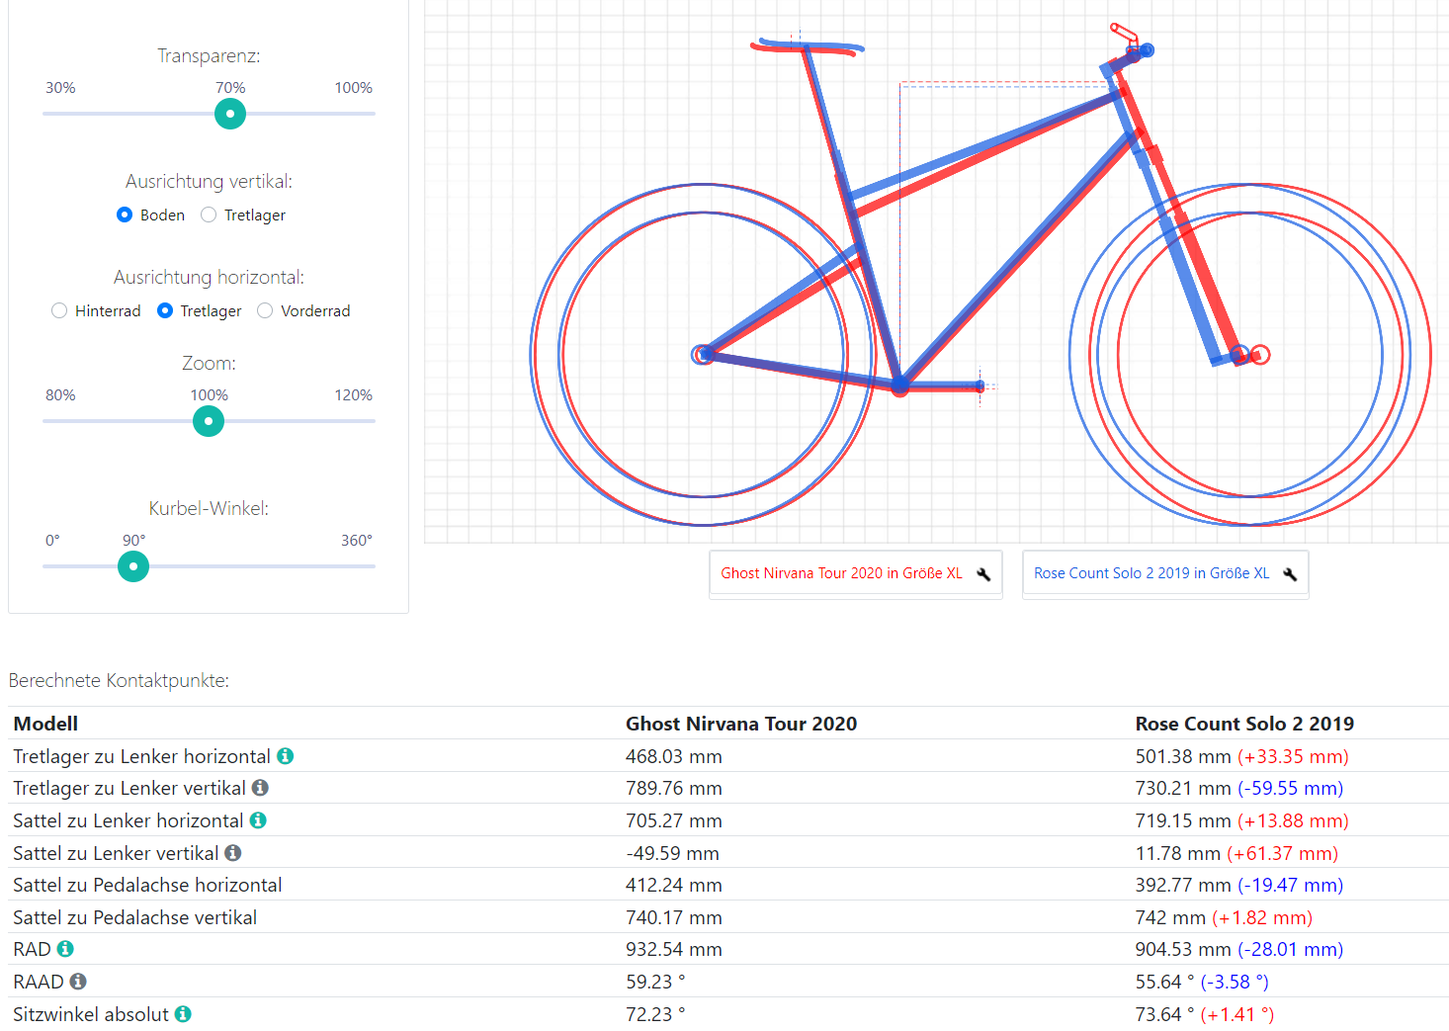Open info icon for Sattel zu Lenker horizontal
The image size is (1449, 1031).
258,820
